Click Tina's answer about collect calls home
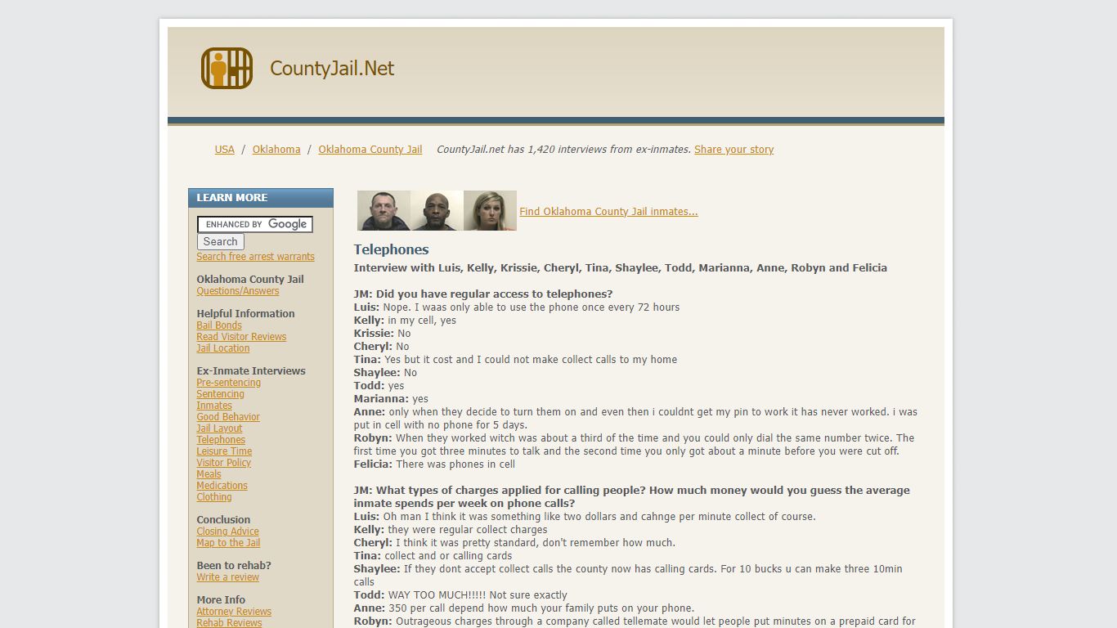Viewport: 1117px width, 628px height. pyautogui.click(x=531, y=360)
